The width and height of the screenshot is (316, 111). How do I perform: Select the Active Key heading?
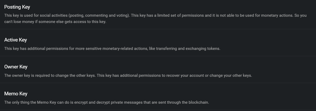click(x=15, y=40)
